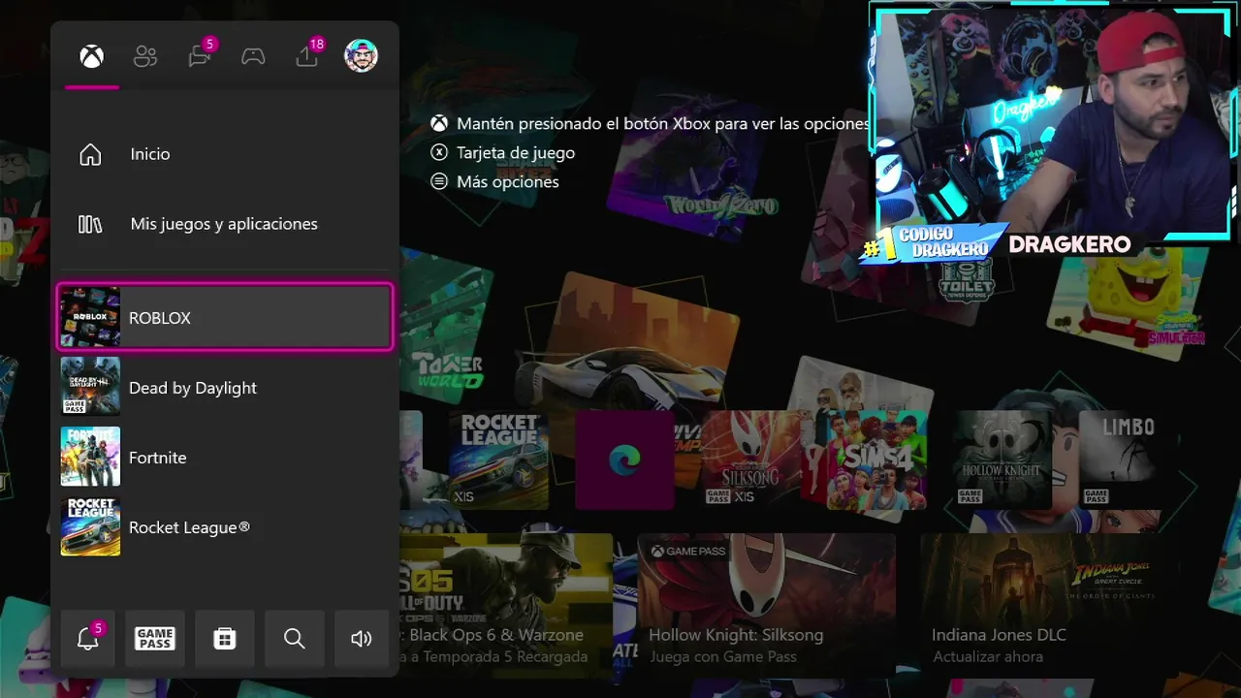Open the audio volume icon
Image resolution: width=1241 pixels, height=698 pixels.
click(362, 638)
